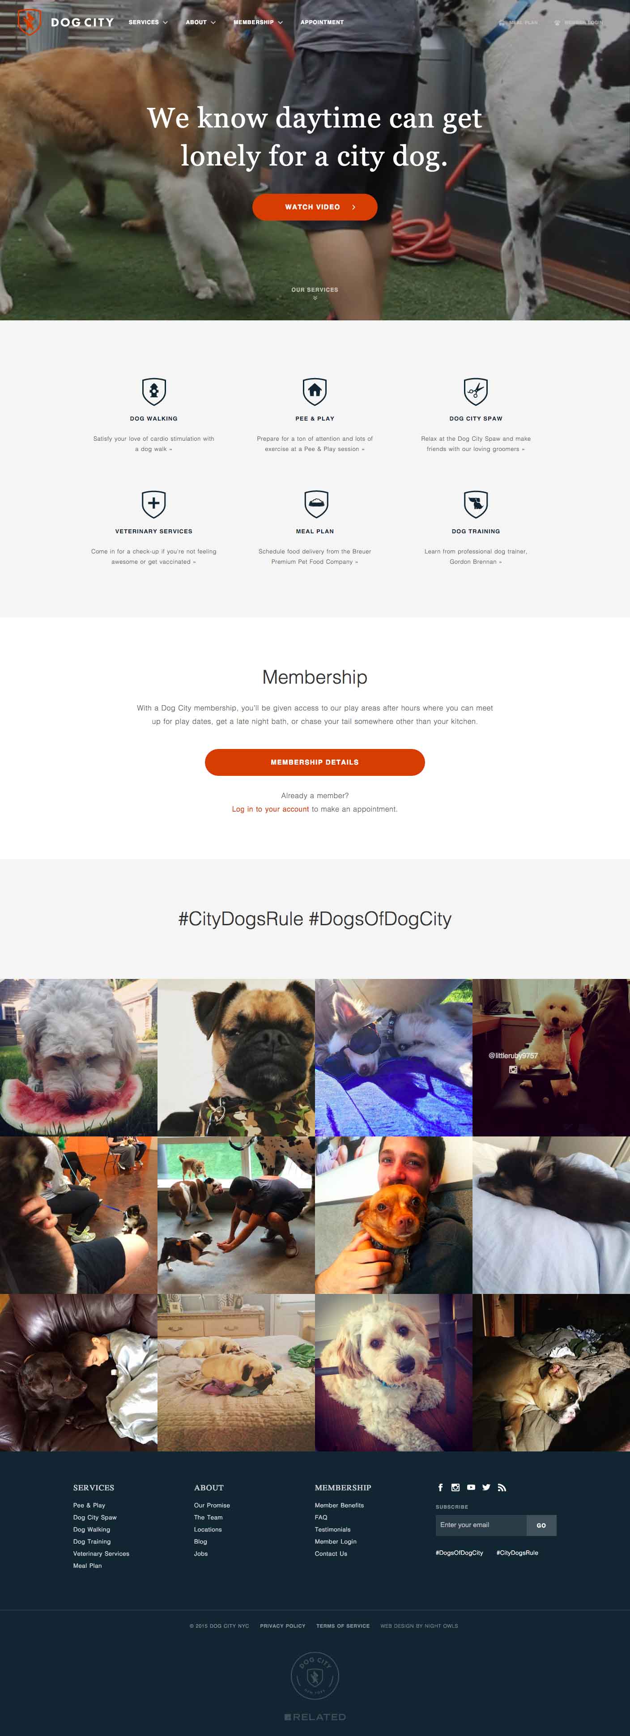Viewport: 630px width, 1736px height.
Task: Expand the Membership navigation dropdown
Action: (x=258, y=22)
